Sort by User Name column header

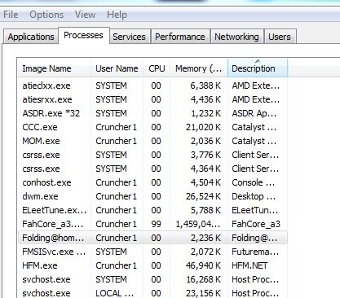[117, 68]
